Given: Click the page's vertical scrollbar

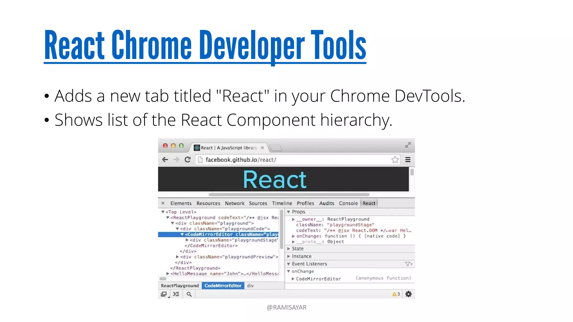Looking at the screenshot, I should (412, 172).
